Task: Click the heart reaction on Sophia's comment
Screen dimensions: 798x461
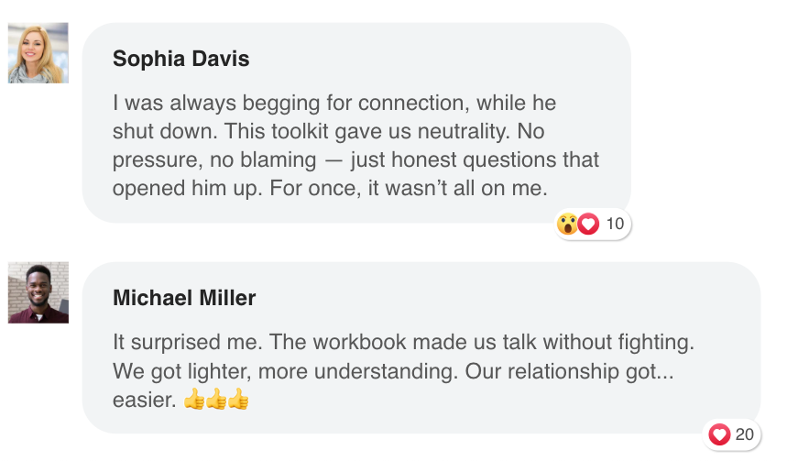Action: click(x=587, y=224)
